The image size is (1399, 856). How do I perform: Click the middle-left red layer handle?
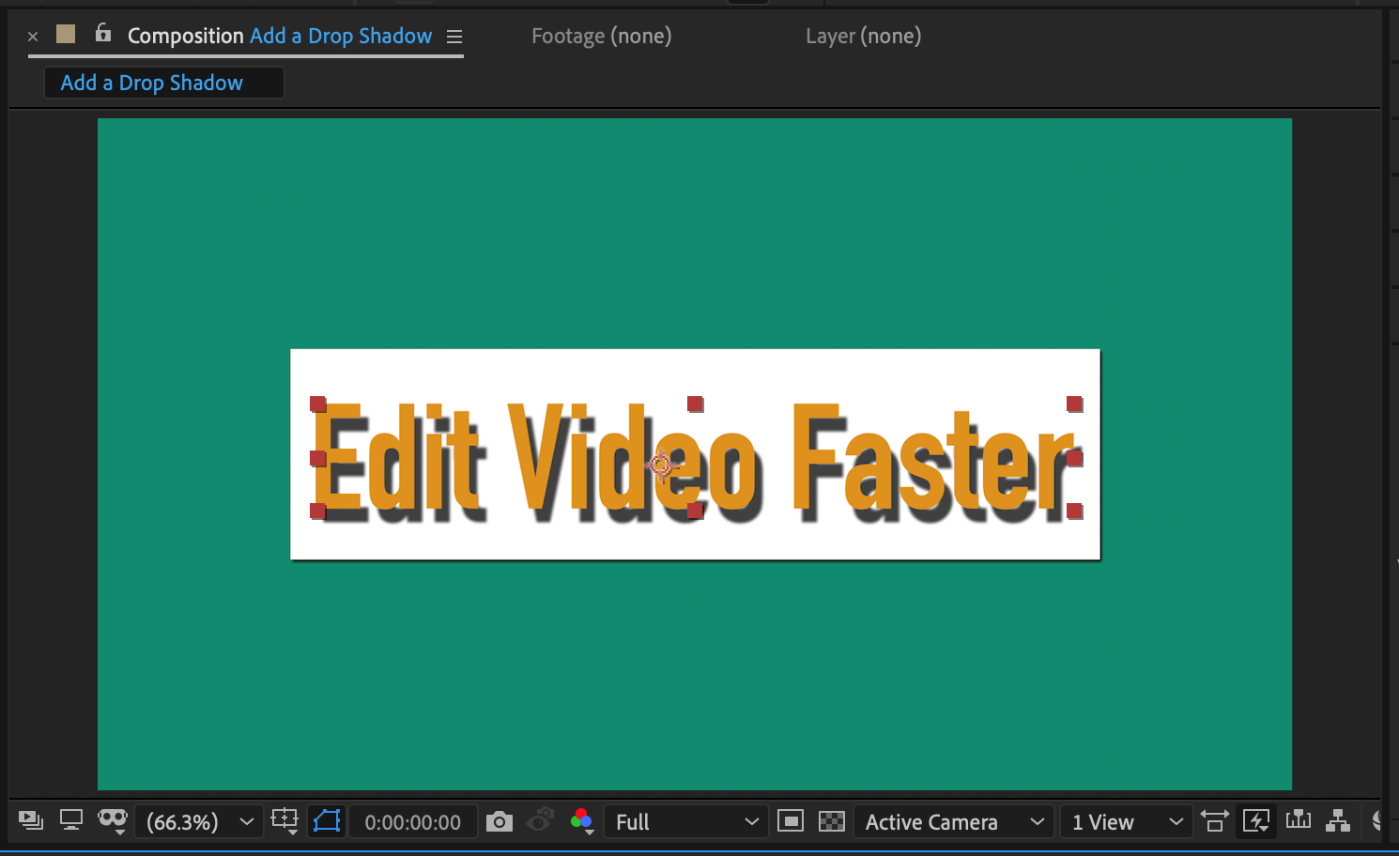coord(317,458)
